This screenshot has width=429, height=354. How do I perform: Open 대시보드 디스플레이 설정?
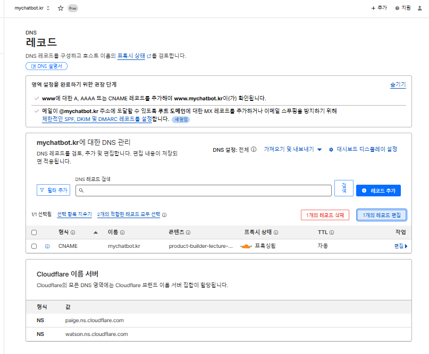(367, 149)
